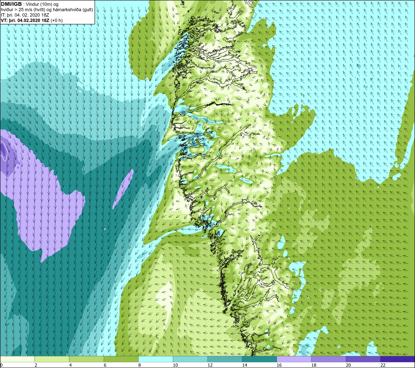Select the 8–10 m/s light cyan swatch
415x368 pixels.
click(156, 359)
